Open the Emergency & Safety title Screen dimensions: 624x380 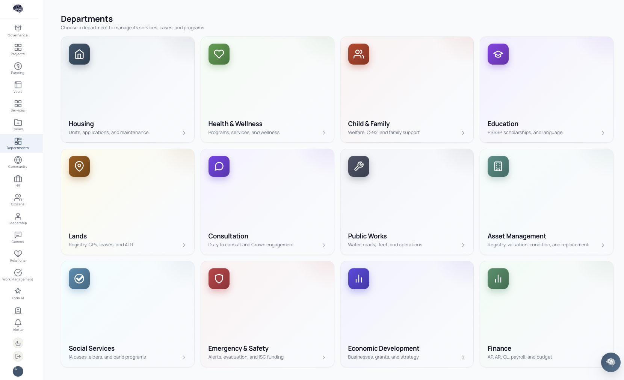tap(238, 348)
